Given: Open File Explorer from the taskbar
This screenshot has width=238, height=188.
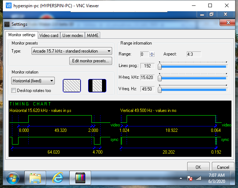Looking at the screenshot, I should 35,178.
